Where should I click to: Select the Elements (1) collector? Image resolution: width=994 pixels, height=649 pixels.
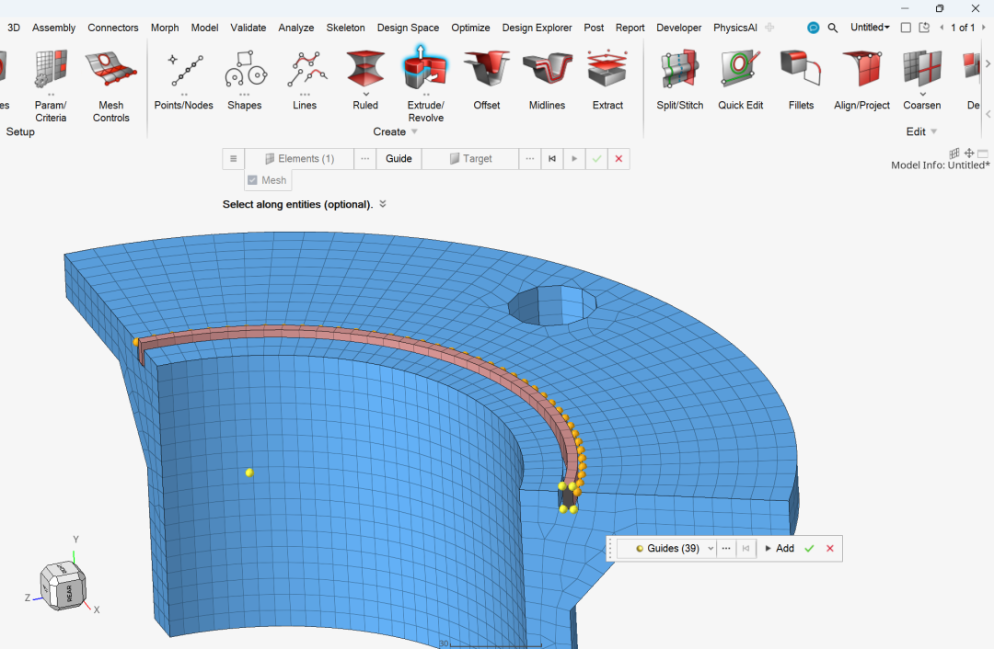[299, 159]
